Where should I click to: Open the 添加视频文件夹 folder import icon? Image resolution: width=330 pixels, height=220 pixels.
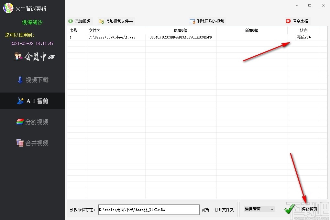tap(102, 21)
